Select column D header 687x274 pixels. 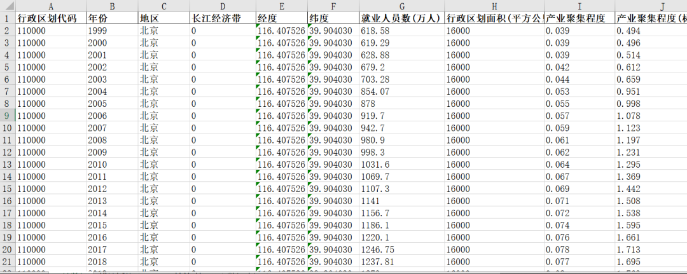[x=223, y=6]
